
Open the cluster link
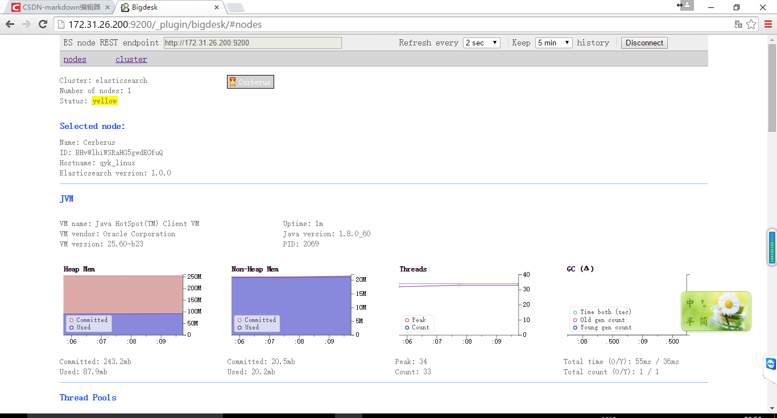tap(131, 59)
